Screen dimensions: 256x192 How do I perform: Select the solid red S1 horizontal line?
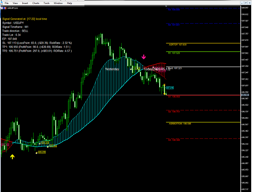pos(203,95)
